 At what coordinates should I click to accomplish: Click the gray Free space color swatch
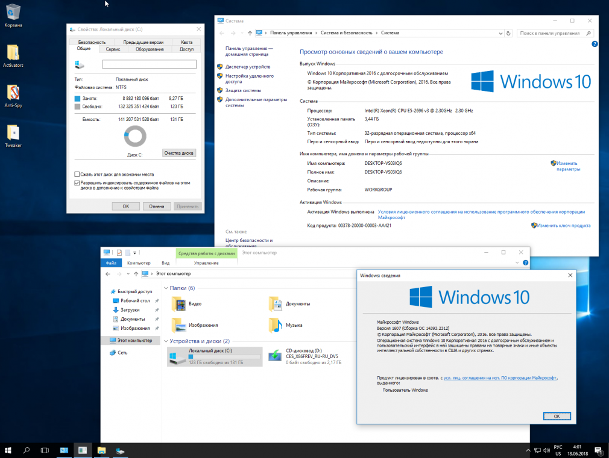pos(77,107)
